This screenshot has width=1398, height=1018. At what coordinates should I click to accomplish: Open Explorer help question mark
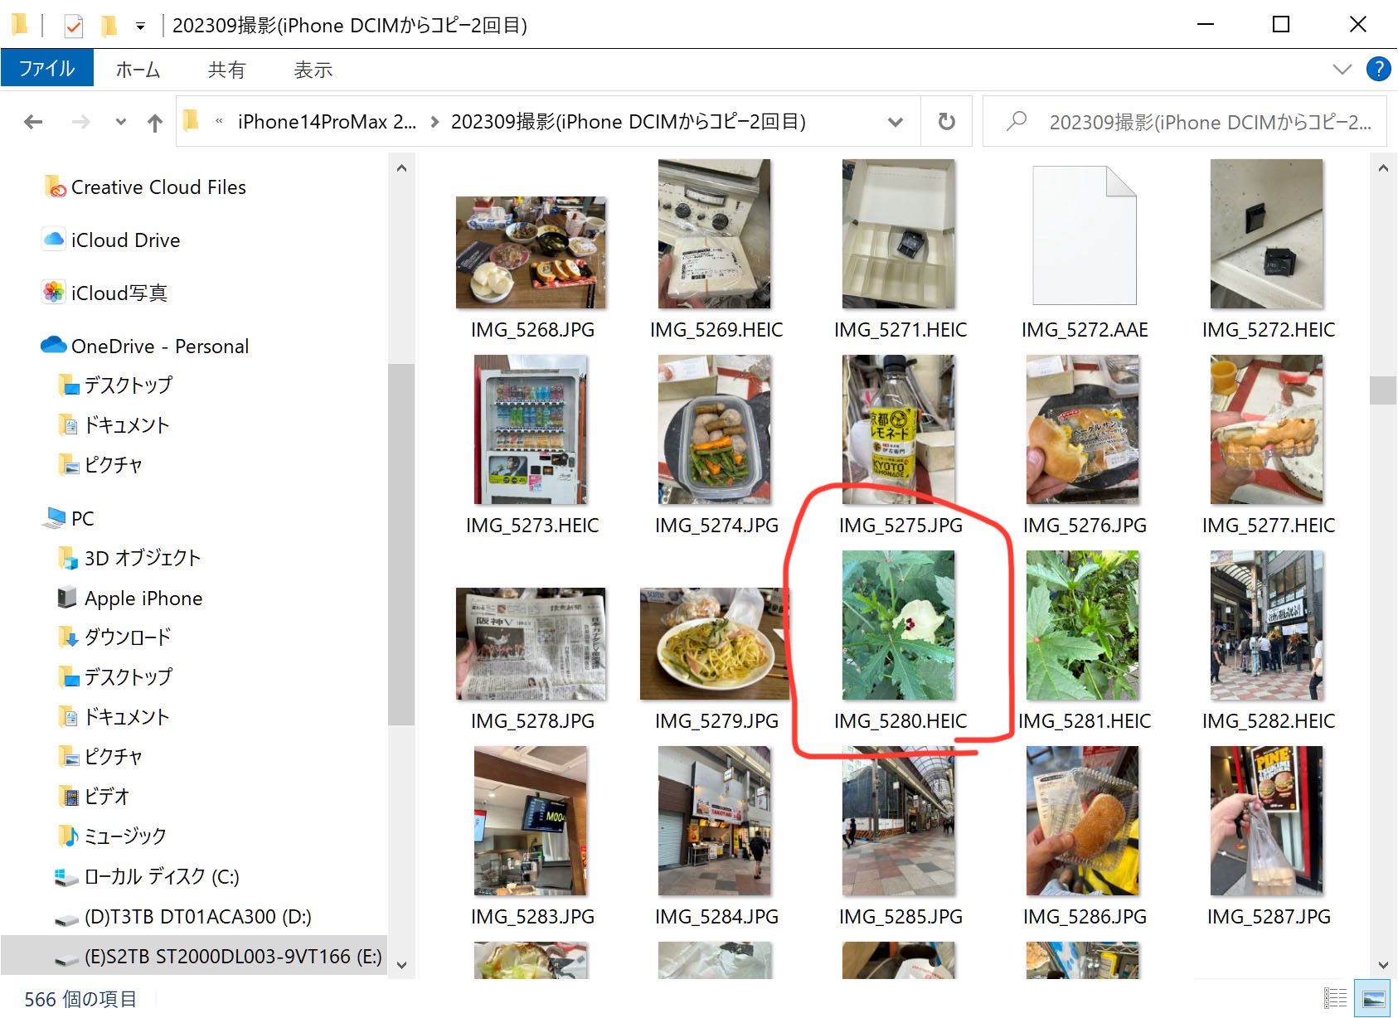point(1378,69)
